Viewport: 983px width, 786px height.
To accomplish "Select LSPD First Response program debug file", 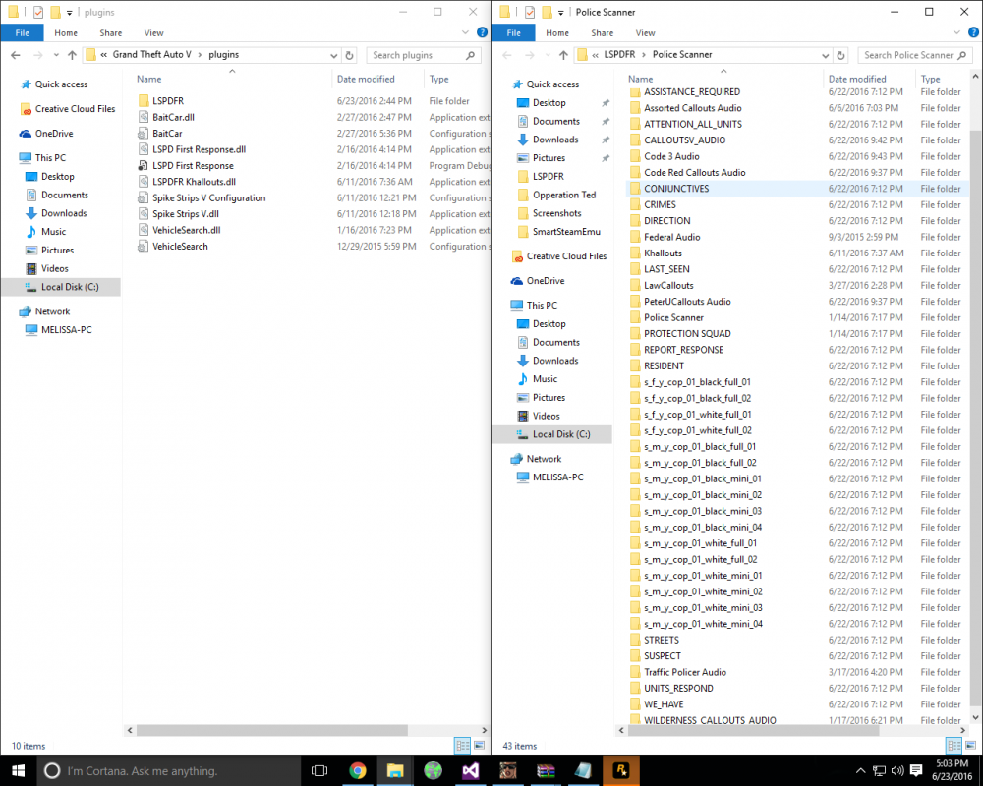I will [193, 165].
